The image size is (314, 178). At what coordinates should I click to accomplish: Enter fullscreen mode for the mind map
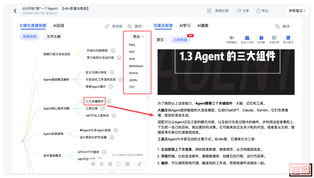pos(119,164)
